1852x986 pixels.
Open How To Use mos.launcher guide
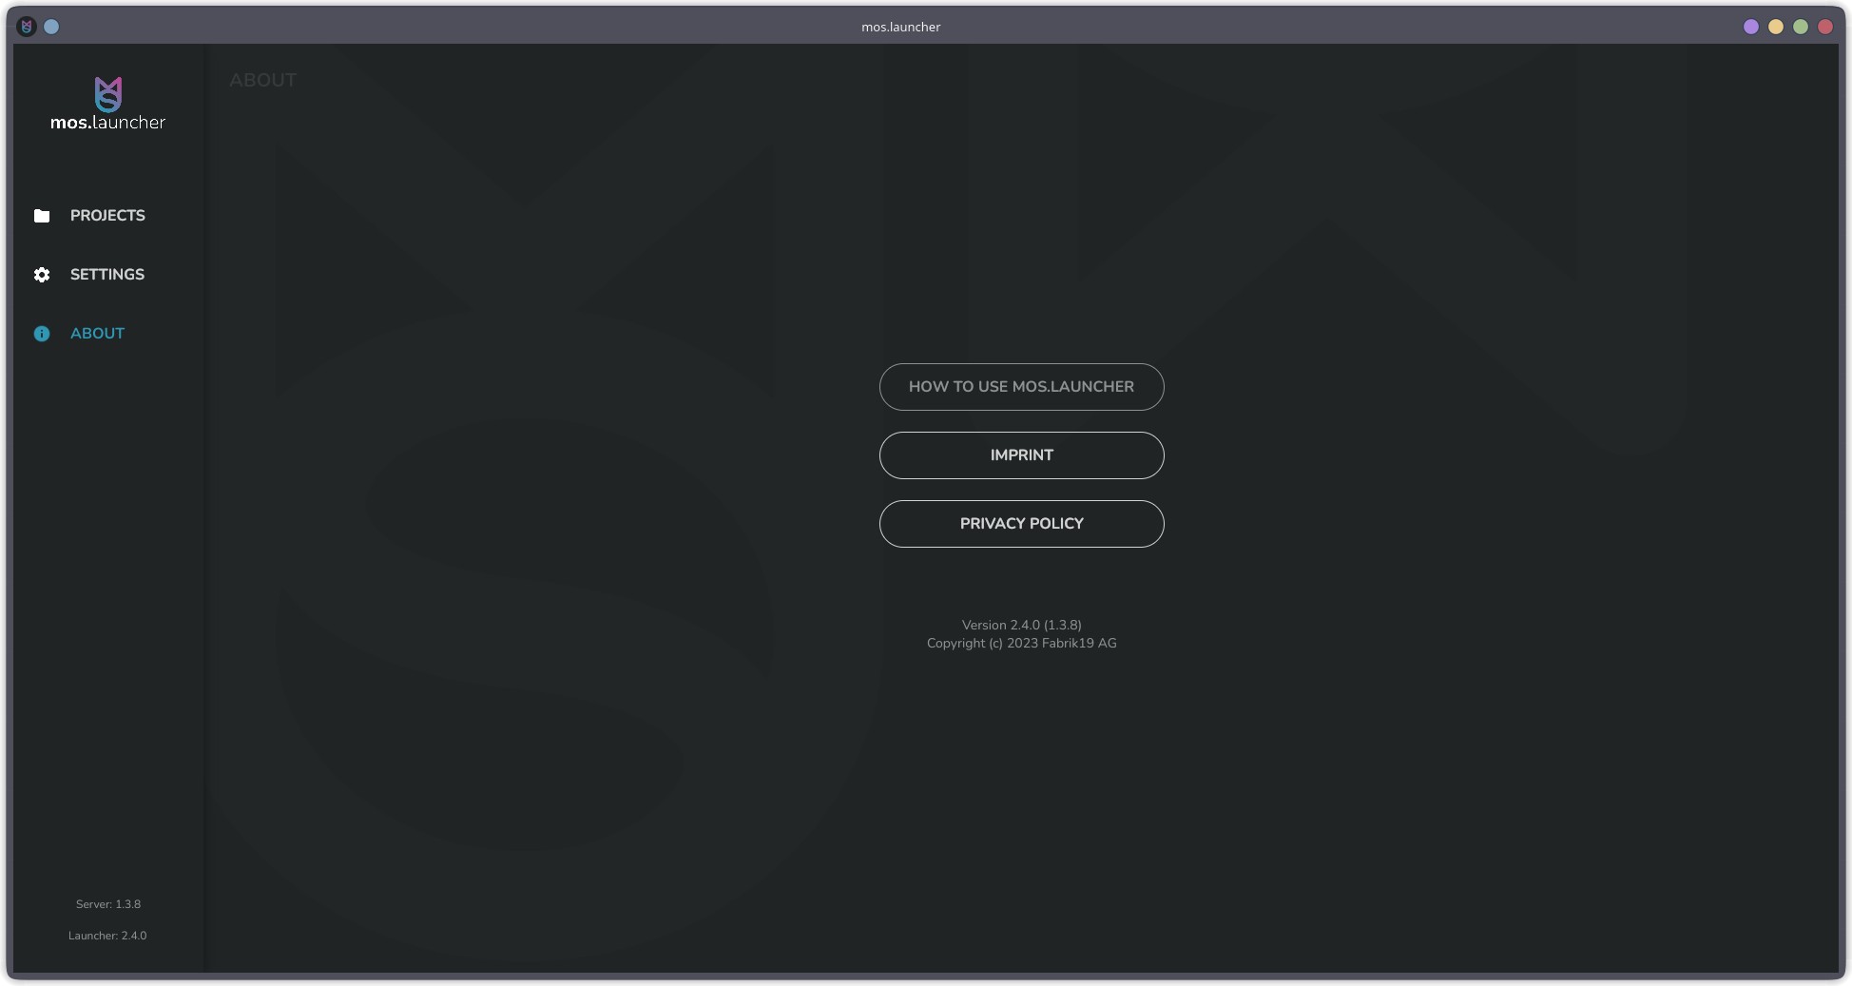(1021, 387)
